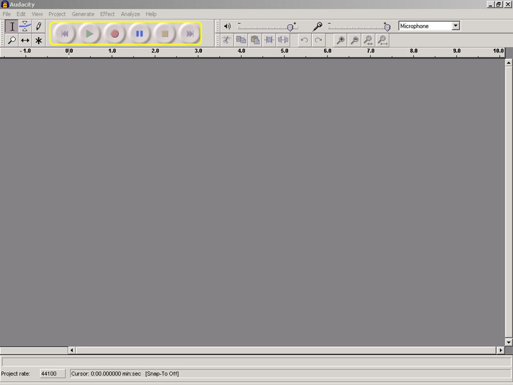This screenshot has width=513, height=385.
Task: Click the Project rate 44100 field
Action: [53, 374]
